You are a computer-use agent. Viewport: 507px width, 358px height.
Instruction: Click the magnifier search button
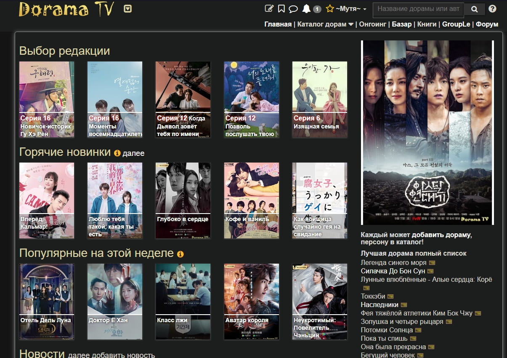click(x=475, y=9)
